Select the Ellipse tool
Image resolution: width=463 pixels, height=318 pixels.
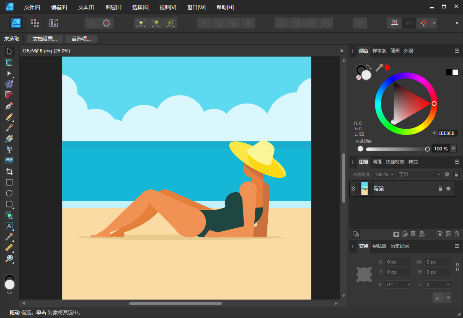(x=9, y=193)
